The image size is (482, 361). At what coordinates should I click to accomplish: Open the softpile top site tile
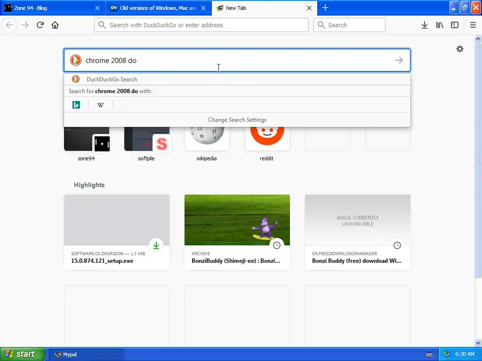pos(147,144)
